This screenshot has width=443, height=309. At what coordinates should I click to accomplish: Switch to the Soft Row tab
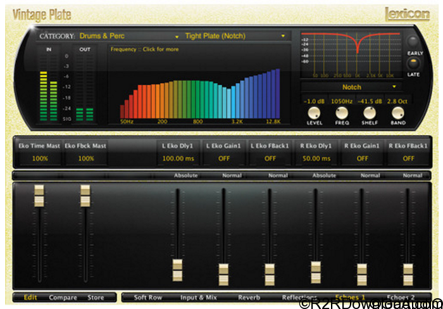pyautogui.click(x=147, y=298)
